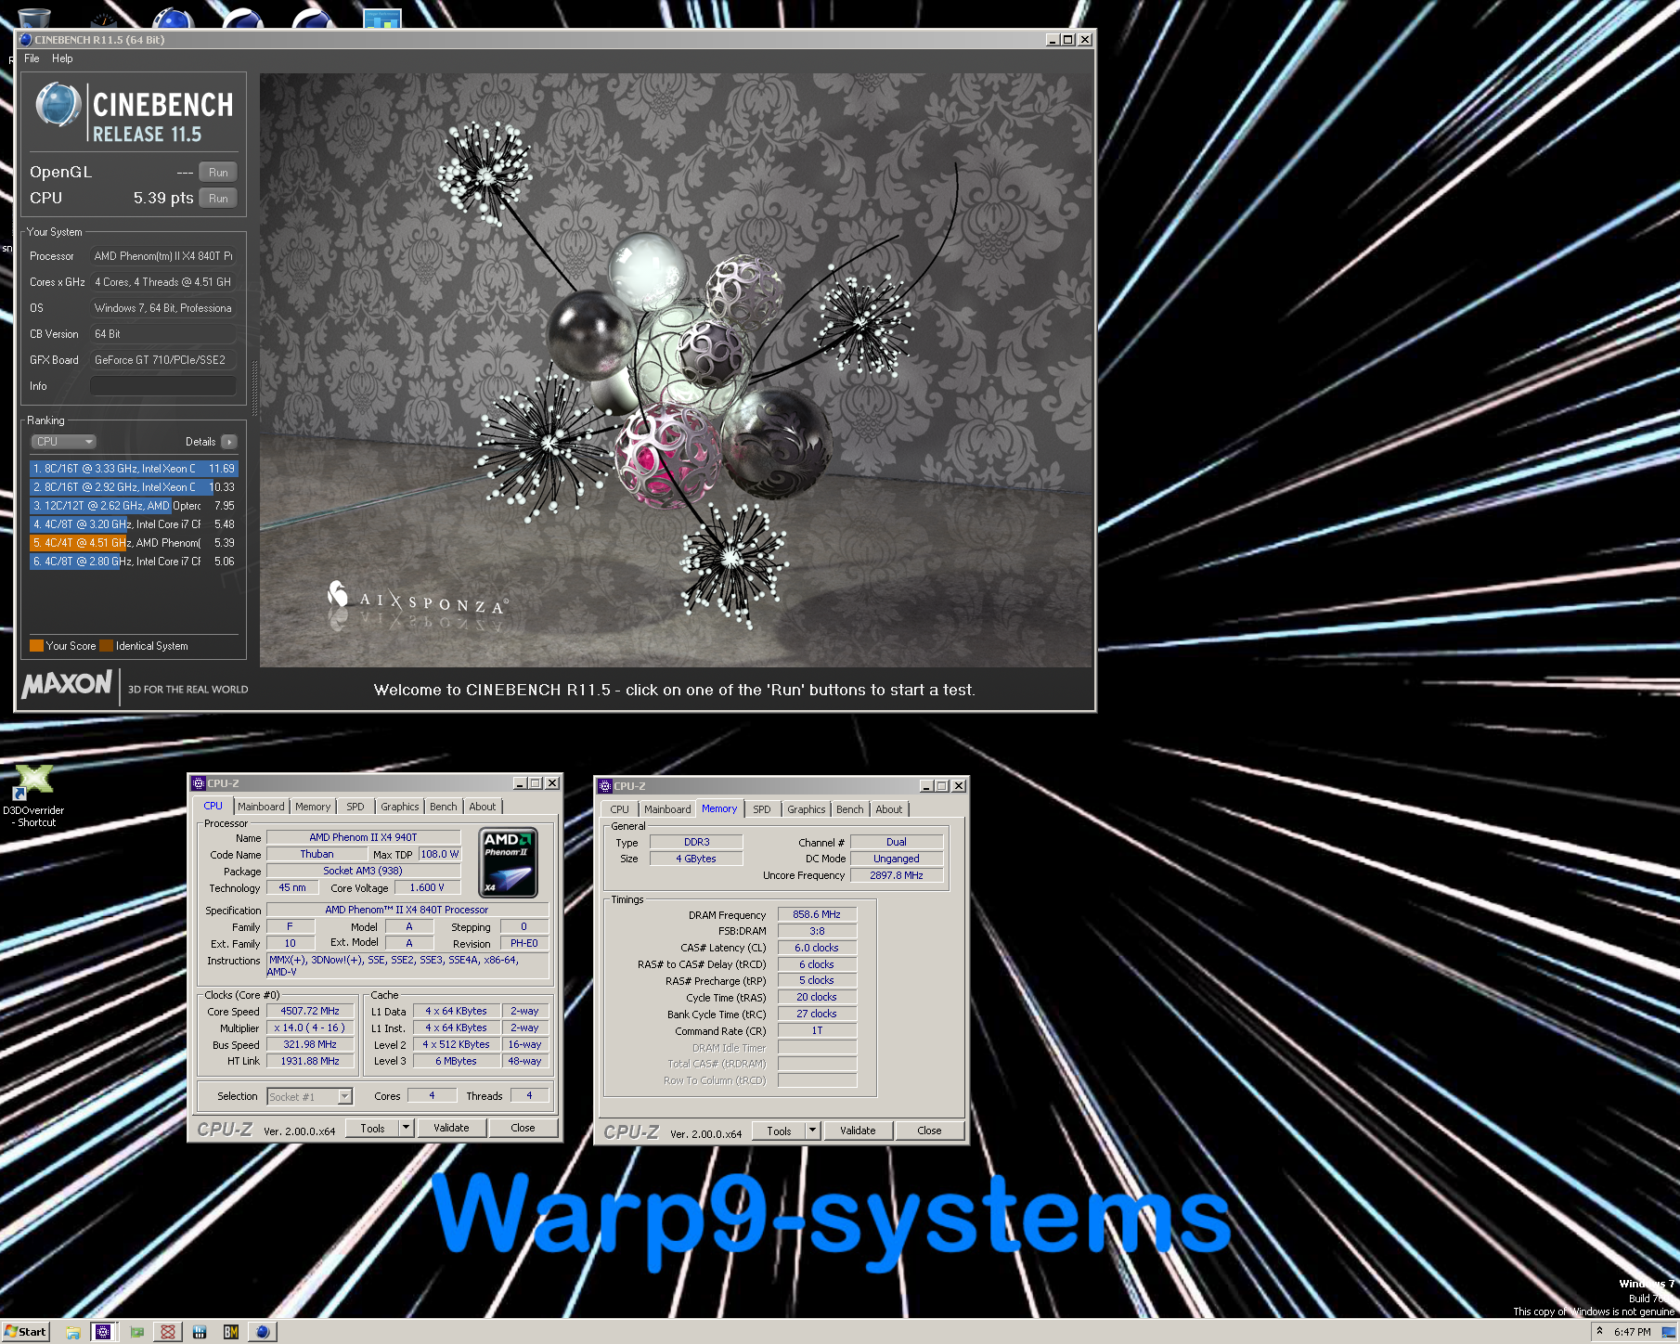Switch to About tab in right CPU-Z window

(x=889, y=809)
